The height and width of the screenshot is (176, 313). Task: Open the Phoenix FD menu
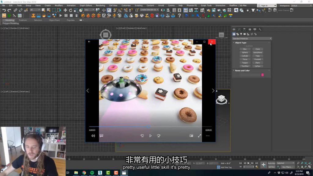pos(192,5)
